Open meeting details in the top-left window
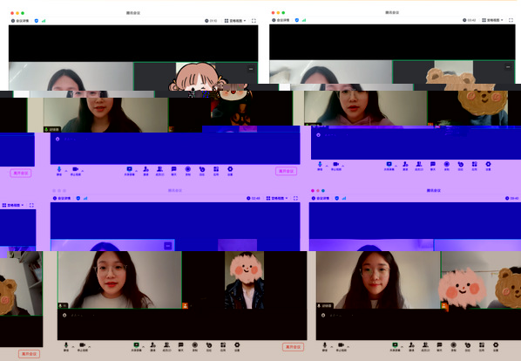Image resolution: width=521 pixels, height=361 pixels. point(20,21)
